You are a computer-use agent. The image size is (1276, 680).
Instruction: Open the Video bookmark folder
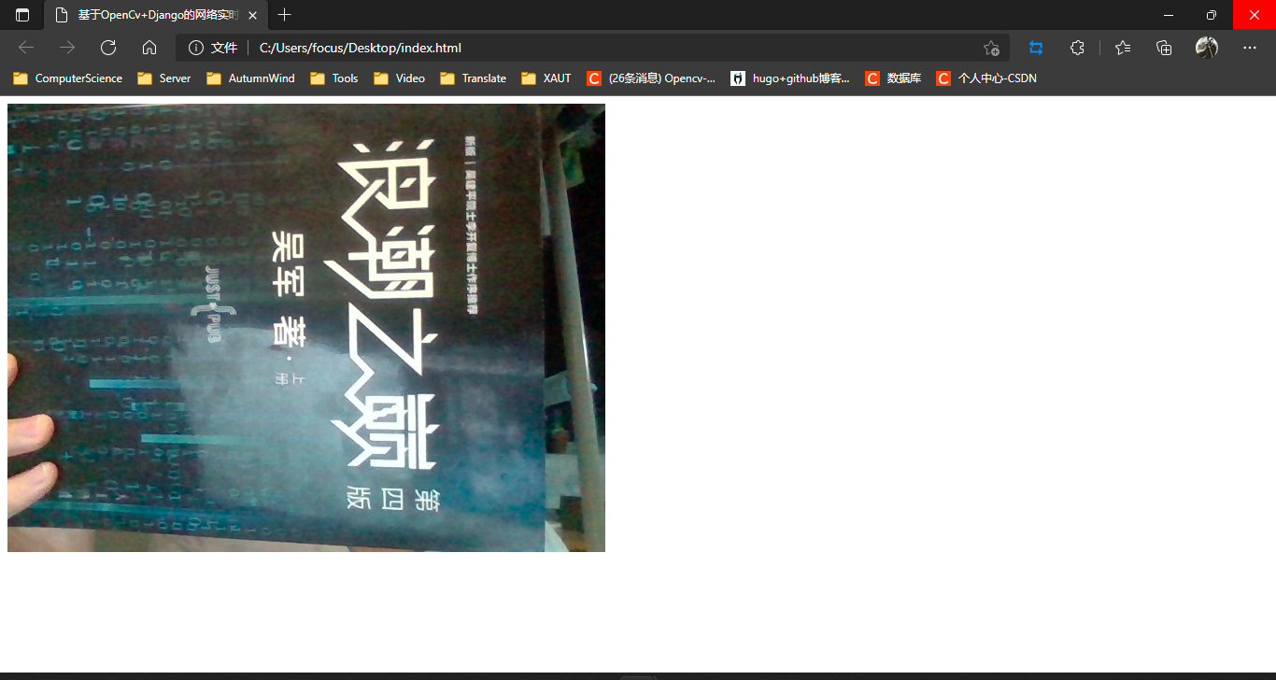coord(400,78)
